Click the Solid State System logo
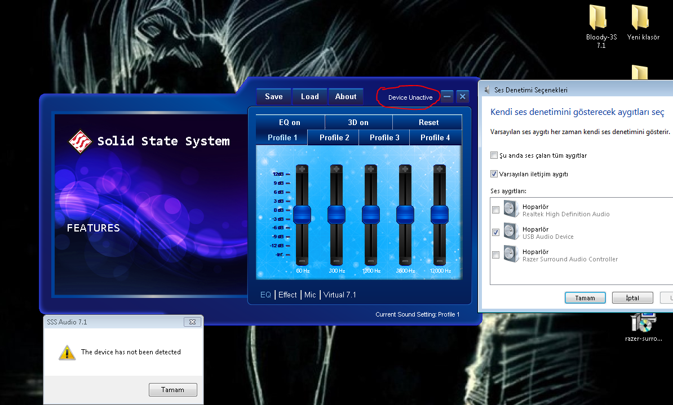Viewport: 673px width, 405px height. (80, 141)
